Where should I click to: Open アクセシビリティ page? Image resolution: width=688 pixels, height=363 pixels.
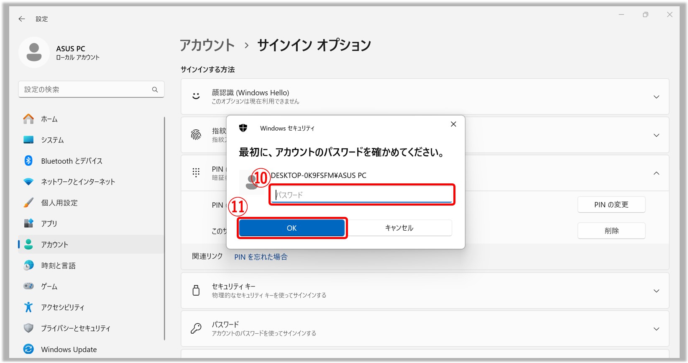91,307
